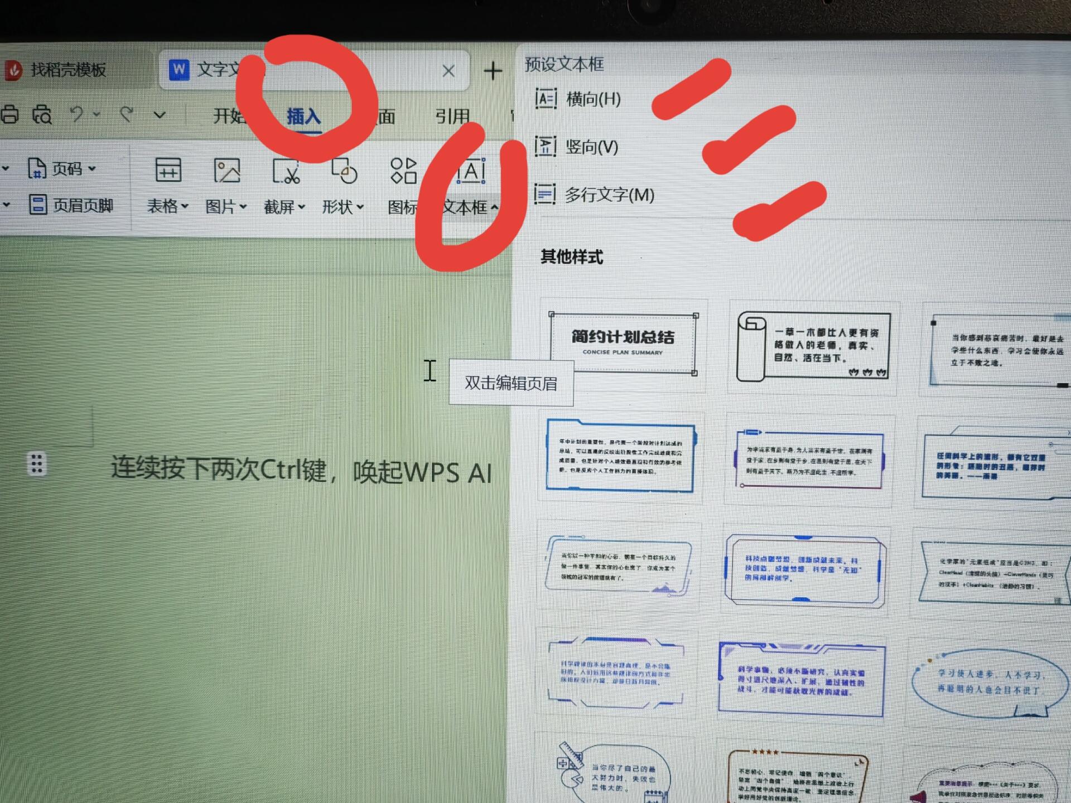1071x803 pixels.
Task: Expand the 图片 dropdown label
Action: coord(226,207)
